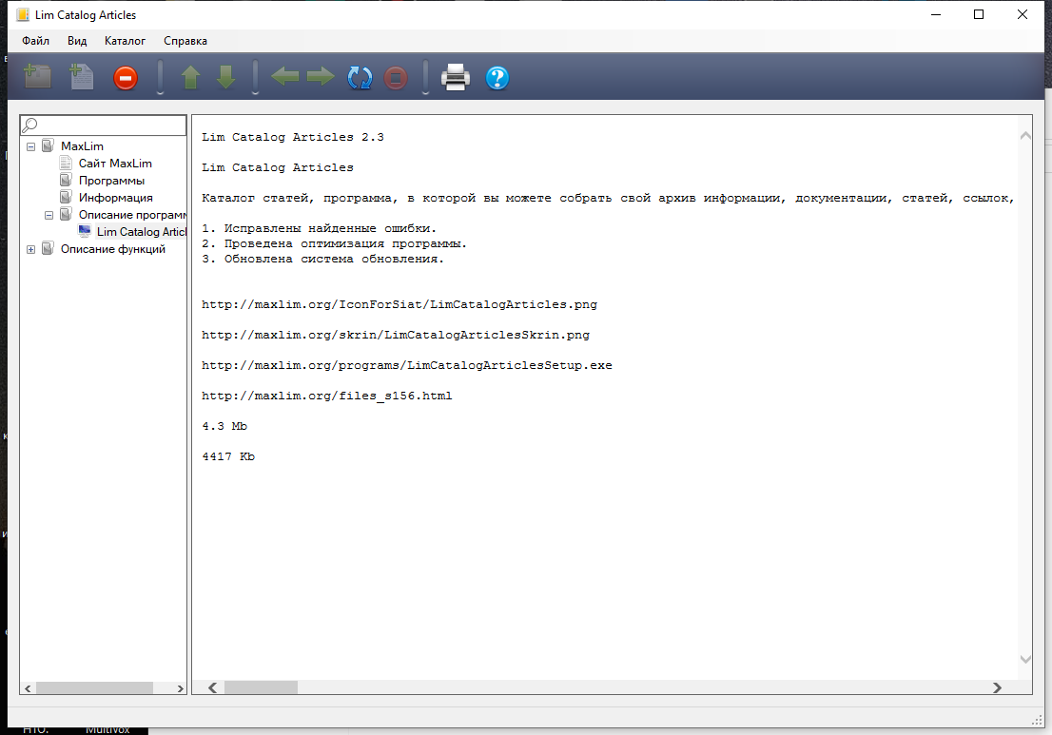Screen dimensions: 1052x735
Task: Open the Файл menu
Action: (x=36, y=41)
